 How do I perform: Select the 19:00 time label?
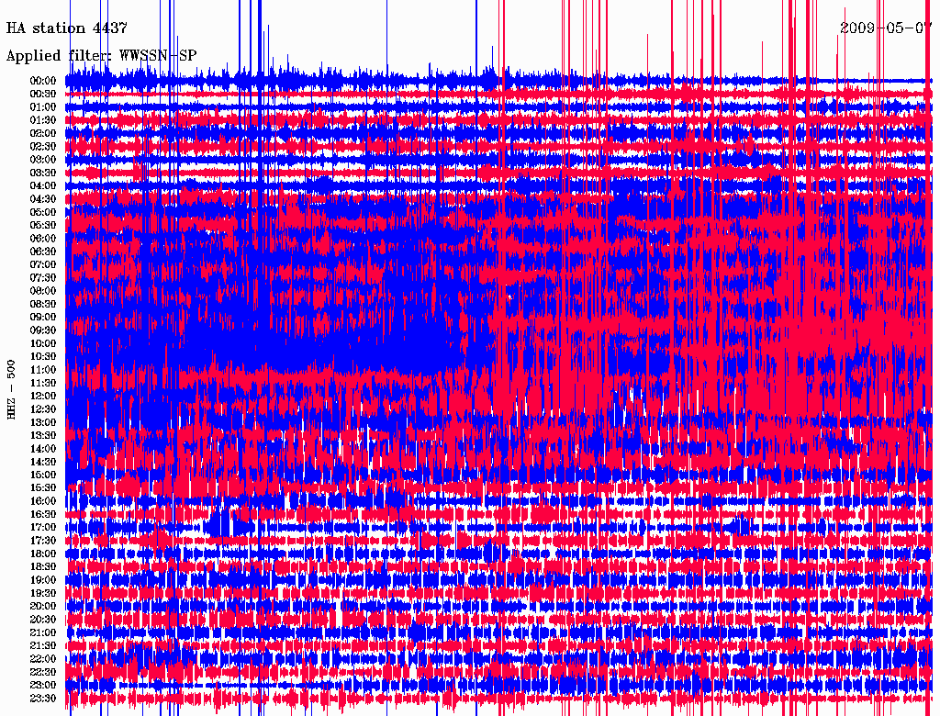[43, 580]
